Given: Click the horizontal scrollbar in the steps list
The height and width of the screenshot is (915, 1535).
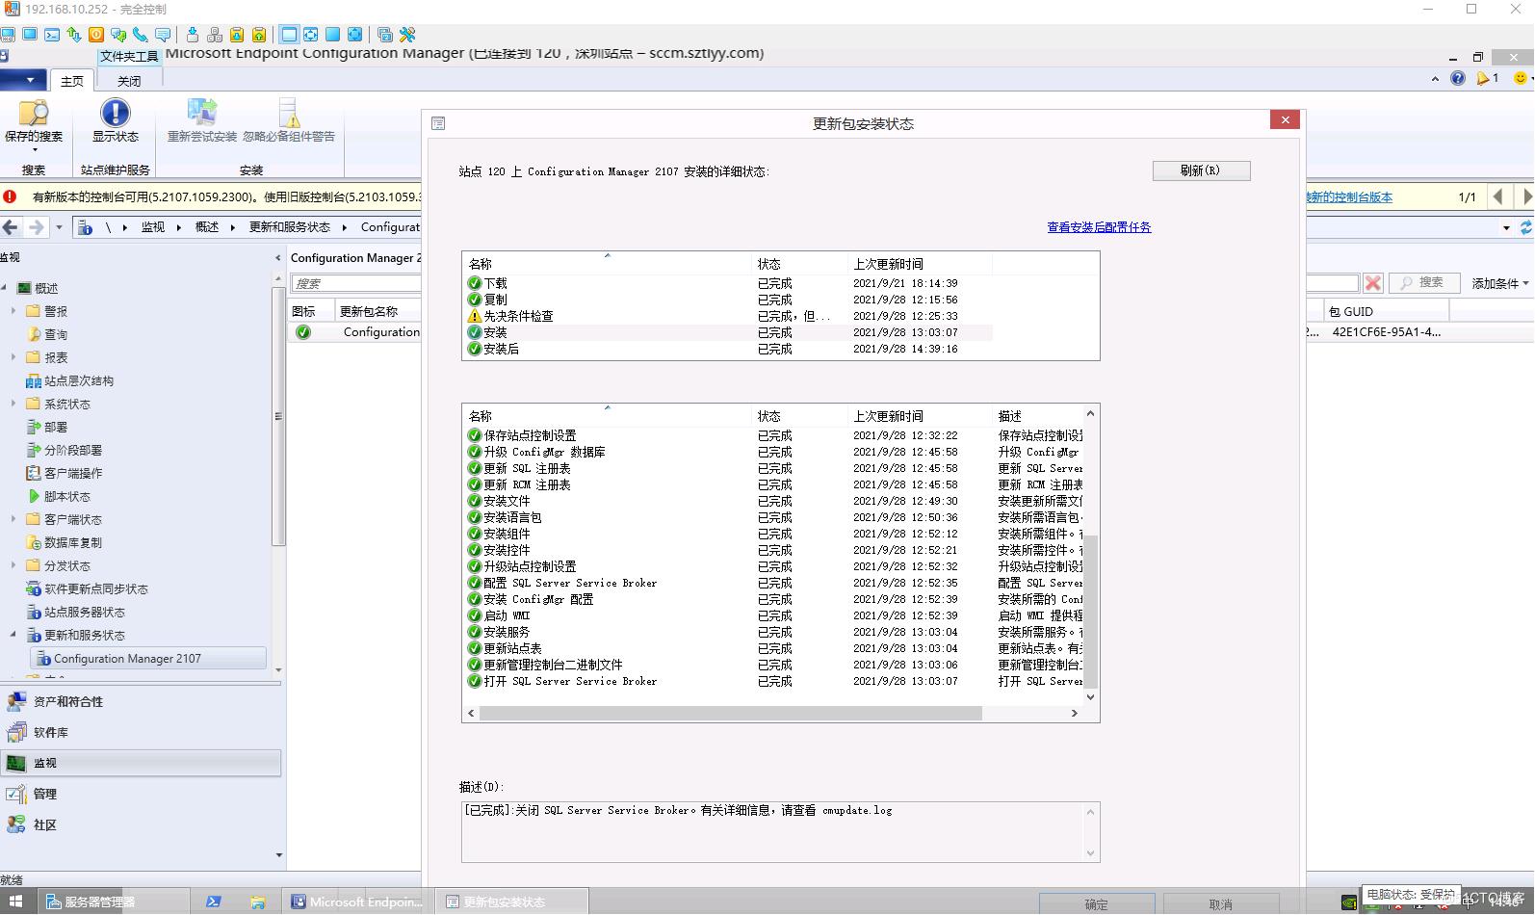Looking at the screenshot, I should tap(730, 714).
